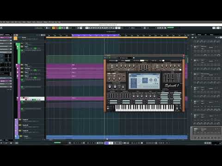This screenshot has width=222, height=166.
Task: Click the Record button in transport bar
Action: pos(119,143)
